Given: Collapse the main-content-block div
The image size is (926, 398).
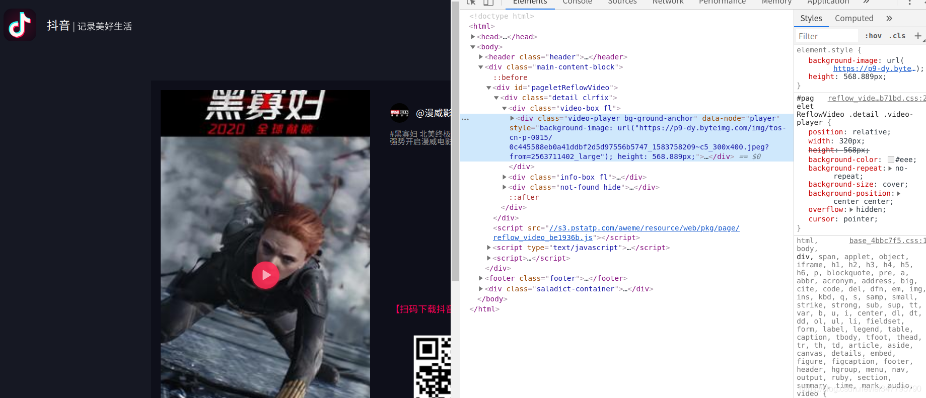Looking at the screenshot, I should [481, 67].
